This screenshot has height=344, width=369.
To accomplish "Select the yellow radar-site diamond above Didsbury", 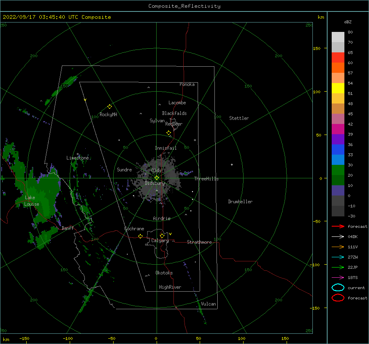I will (x=157, y=178).
